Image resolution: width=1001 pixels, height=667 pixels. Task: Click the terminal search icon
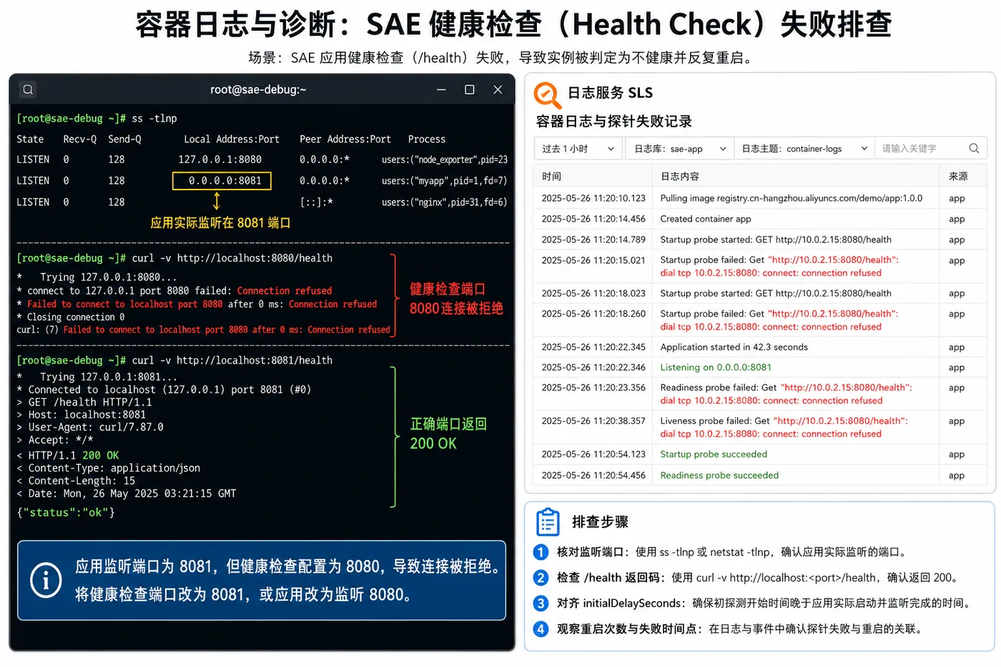pos(28,89)
